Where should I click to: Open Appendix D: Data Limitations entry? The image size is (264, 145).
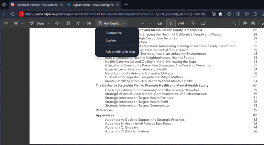pyautogui.click(x=127, y=131)
